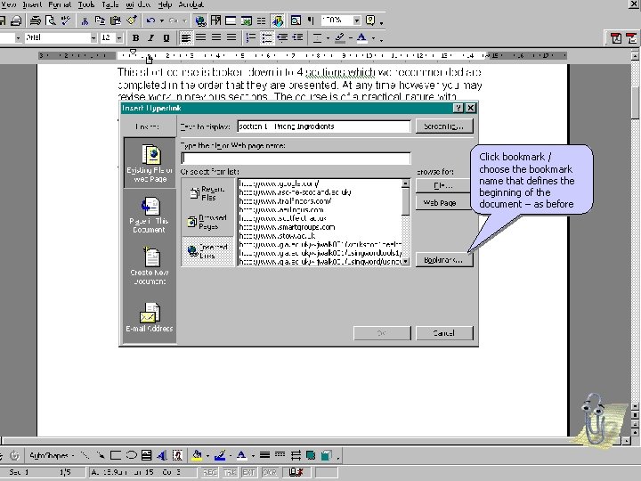Click the Browse for Web Page button

tap(443, 203)
